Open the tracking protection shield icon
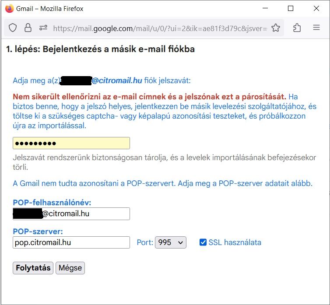Screen dimensions: 330x305 click(13, 28)
